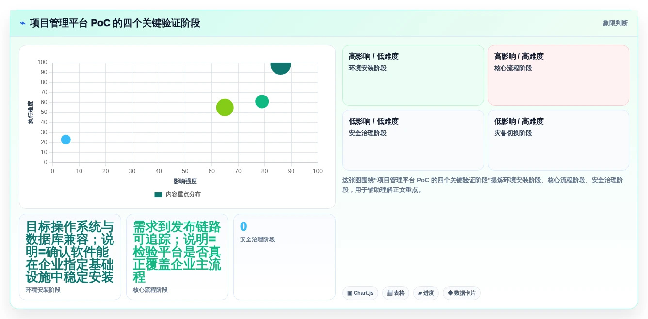The image size is (648, 319).
Task: Click 环境安装阶段 text in green quadrant card
Action: [x=368, y=68]
